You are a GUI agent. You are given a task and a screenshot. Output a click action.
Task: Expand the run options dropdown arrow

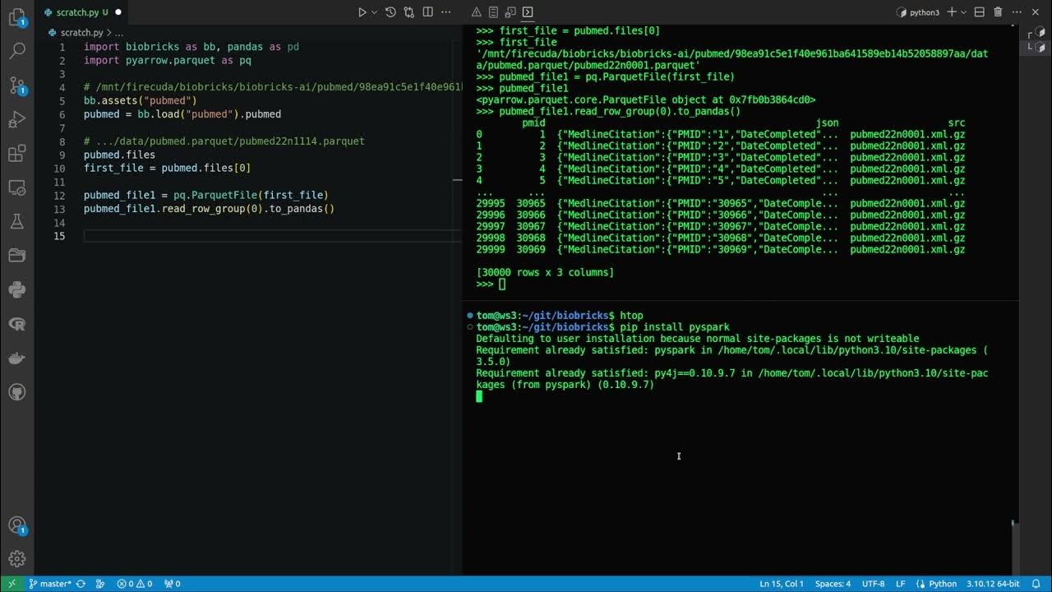375,12
